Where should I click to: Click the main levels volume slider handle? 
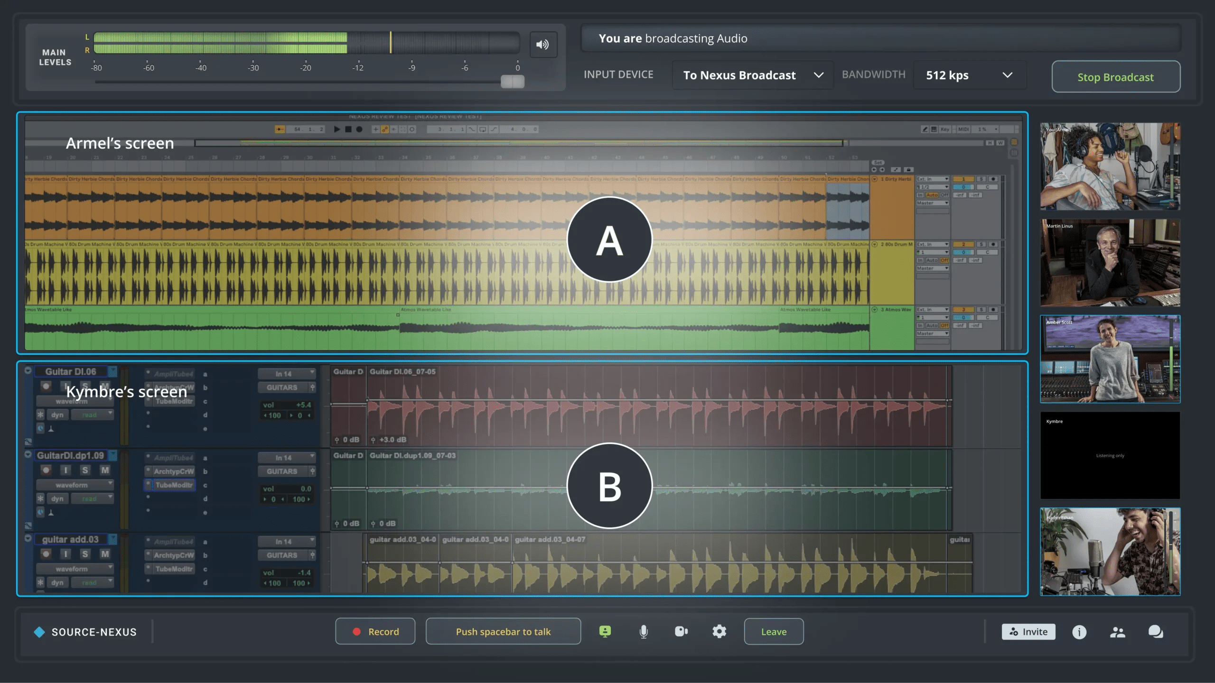(513, 82)
